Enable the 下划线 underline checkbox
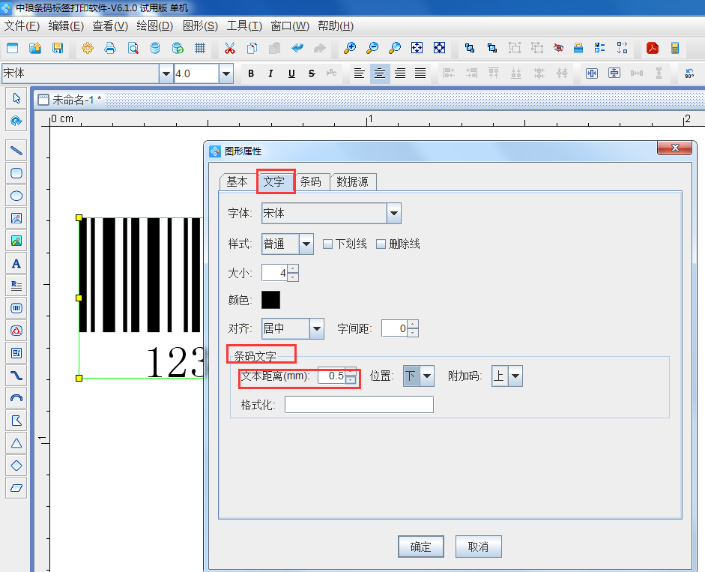Image resolution: width=705 pixels, height=572 pixels. click(327, 244)
